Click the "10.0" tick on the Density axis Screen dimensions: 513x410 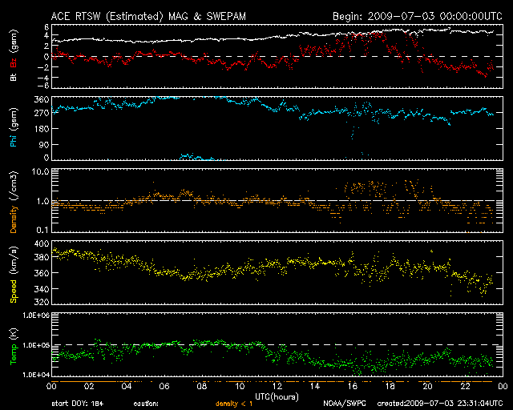[40, 171]
